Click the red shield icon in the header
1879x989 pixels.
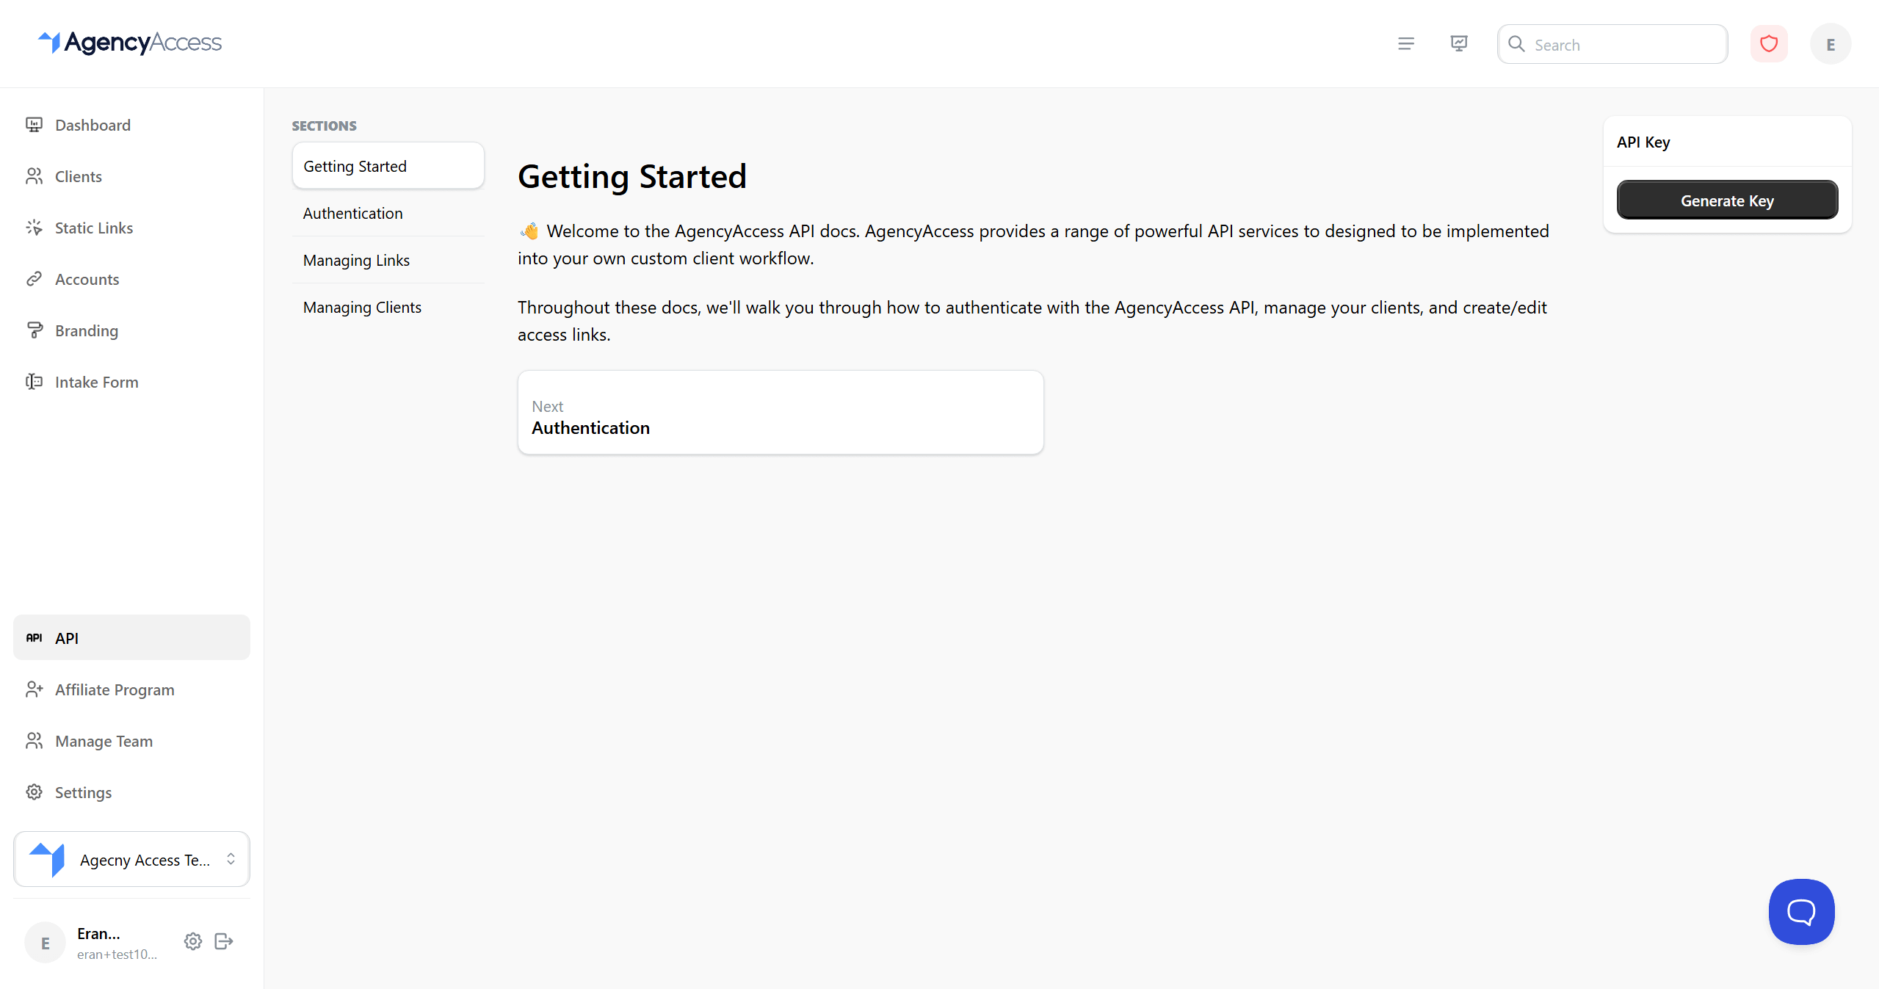click(x=1768, y=43)
